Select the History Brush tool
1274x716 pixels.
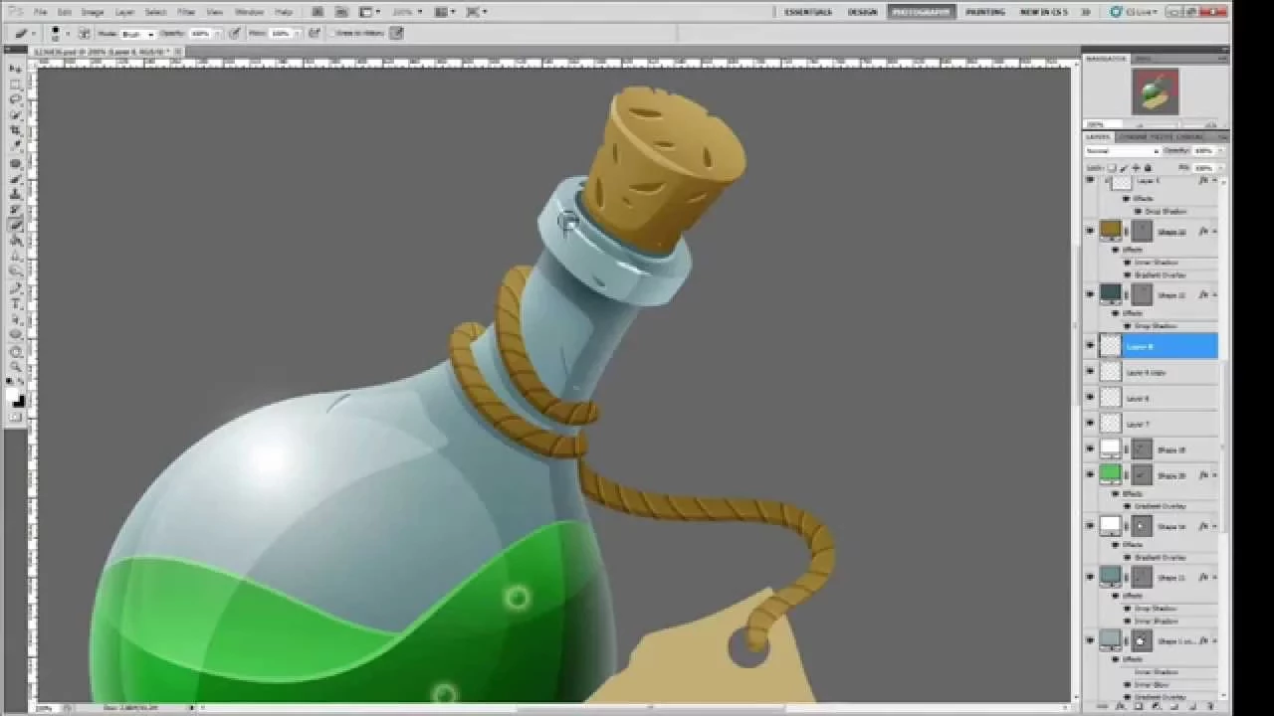click(x=15, y=210)
